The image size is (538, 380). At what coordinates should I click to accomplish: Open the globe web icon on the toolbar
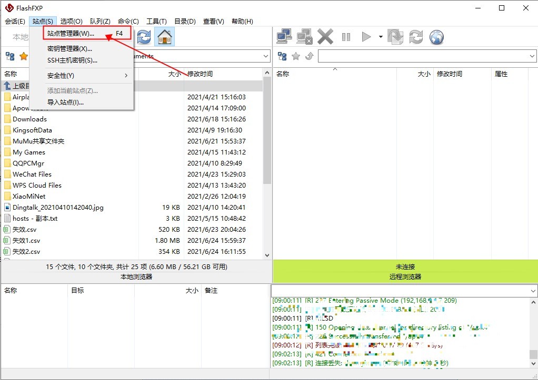437,37
